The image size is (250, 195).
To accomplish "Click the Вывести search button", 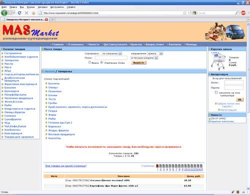I will click(139, 62).
